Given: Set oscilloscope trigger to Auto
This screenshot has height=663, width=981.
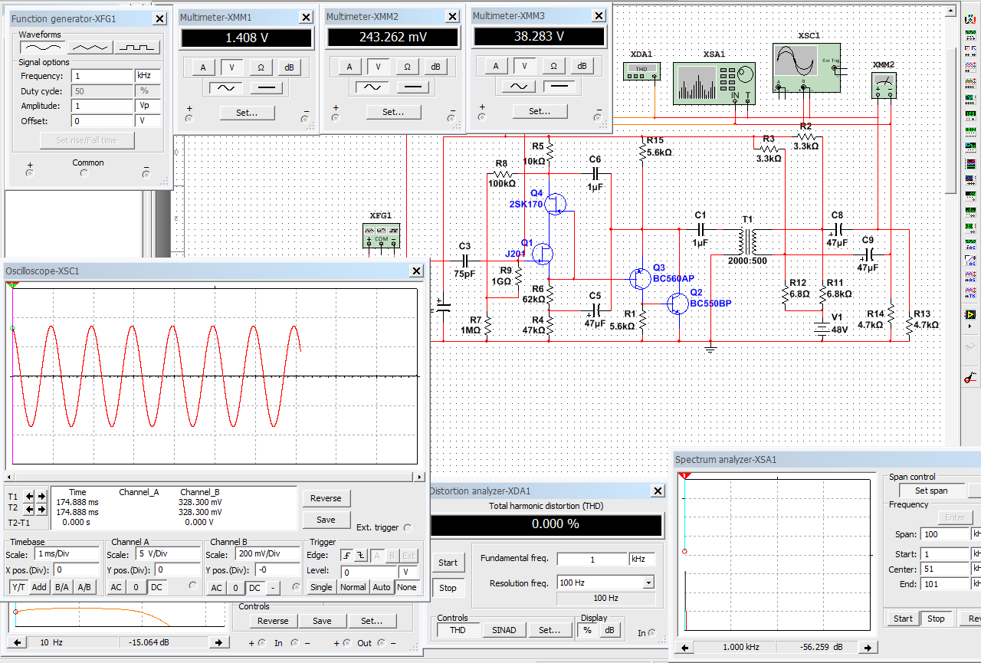Looking at the screenshot, I should tap(382, 587).
